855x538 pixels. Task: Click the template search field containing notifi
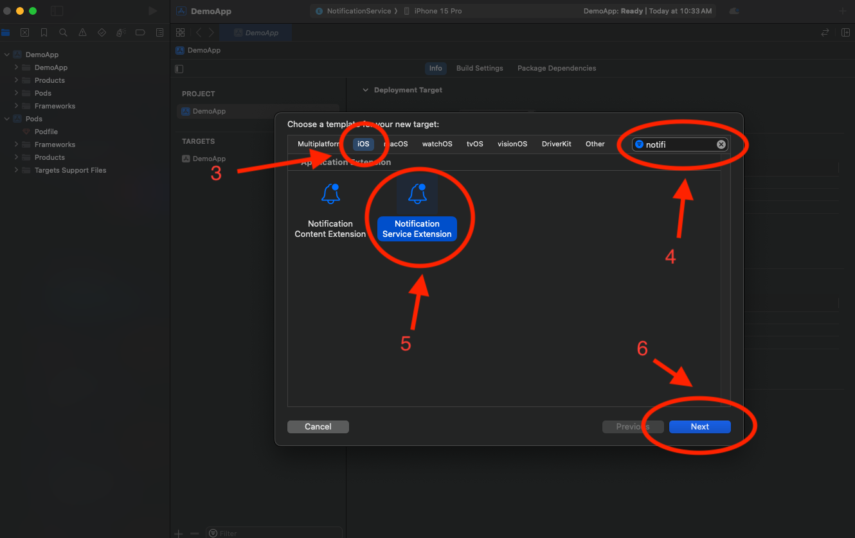(680, 144)
